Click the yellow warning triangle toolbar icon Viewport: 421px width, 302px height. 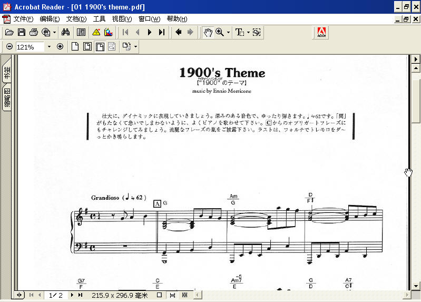pos(96,33)
